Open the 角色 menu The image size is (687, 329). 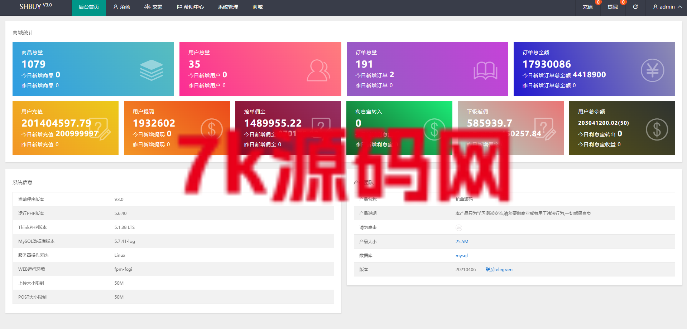tap(122, 7)
